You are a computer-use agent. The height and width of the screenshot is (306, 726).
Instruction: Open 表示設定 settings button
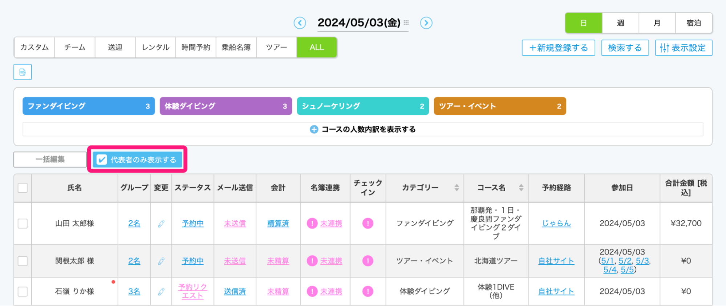click(x=684, y=48)
